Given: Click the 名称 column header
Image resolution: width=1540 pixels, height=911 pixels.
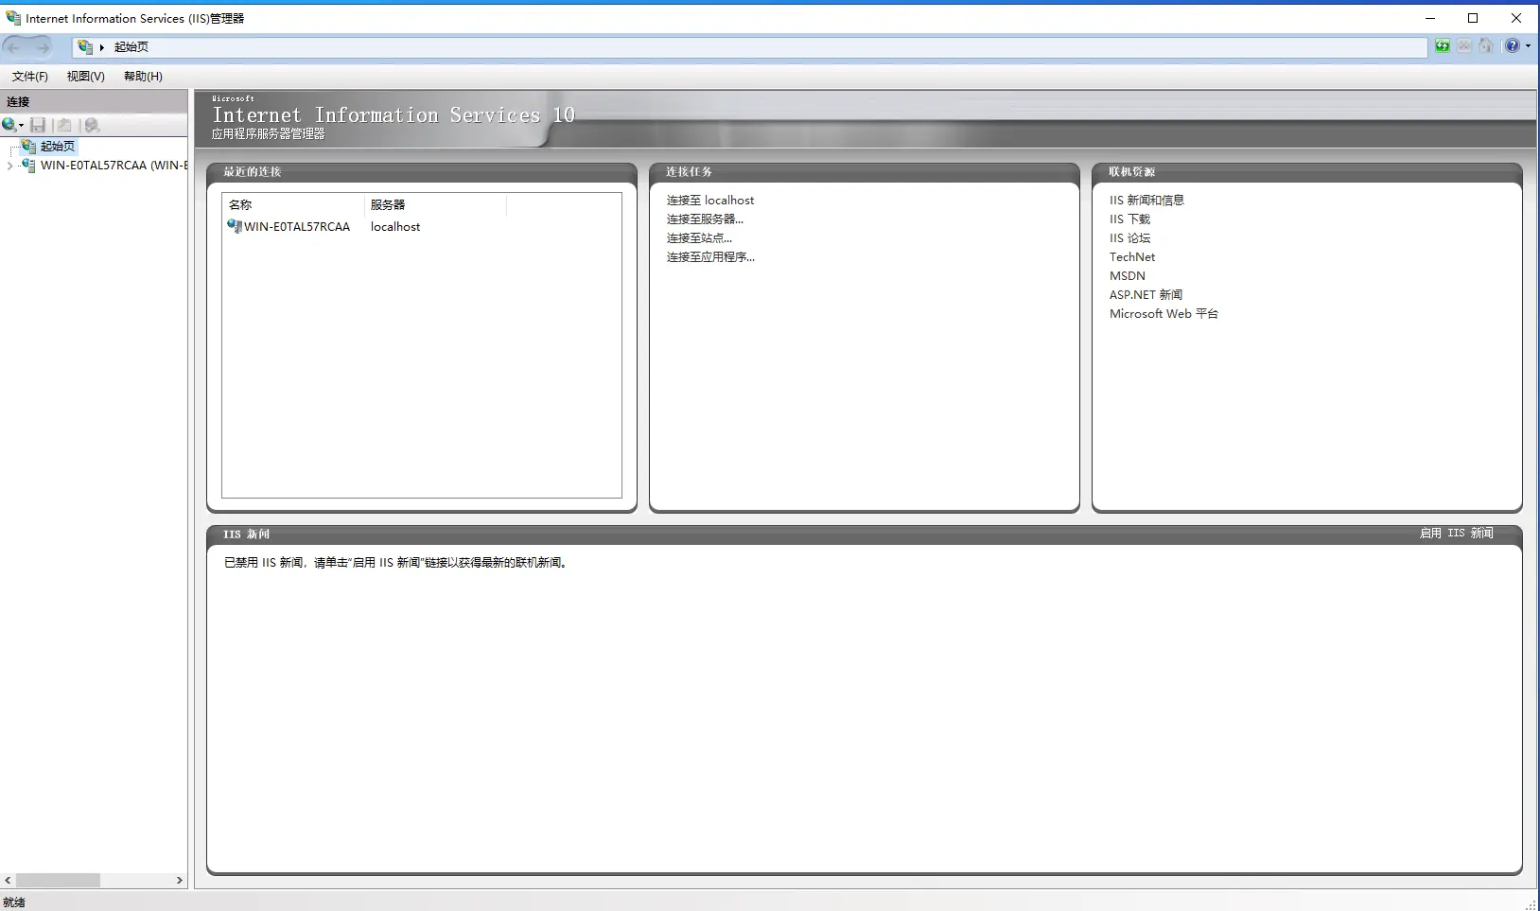Looking at the screenshot, I should point(293,204).
